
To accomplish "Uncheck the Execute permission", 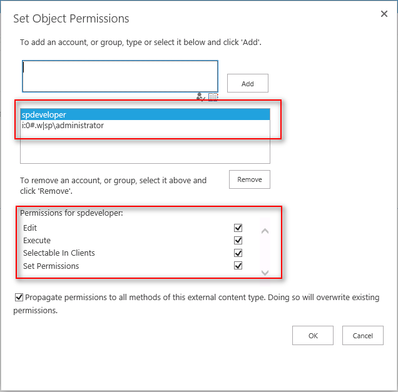I will [238, 241].
